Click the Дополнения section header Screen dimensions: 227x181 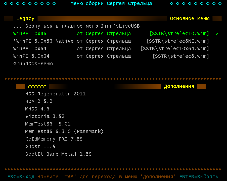[179, 86]
